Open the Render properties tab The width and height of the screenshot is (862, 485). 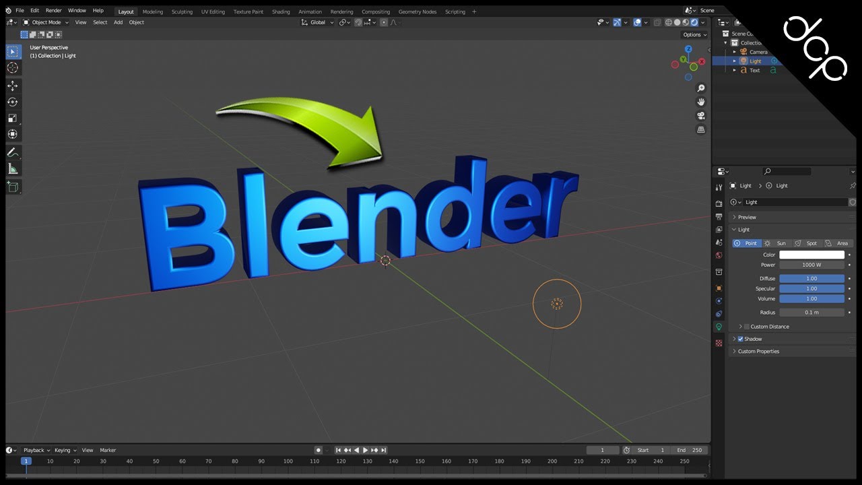[x=719, y=203]
